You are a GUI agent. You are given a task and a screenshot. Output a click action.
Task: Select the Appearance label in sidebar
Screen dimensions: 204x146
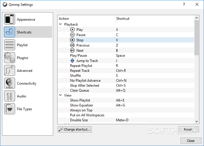(x=26, y=19)
